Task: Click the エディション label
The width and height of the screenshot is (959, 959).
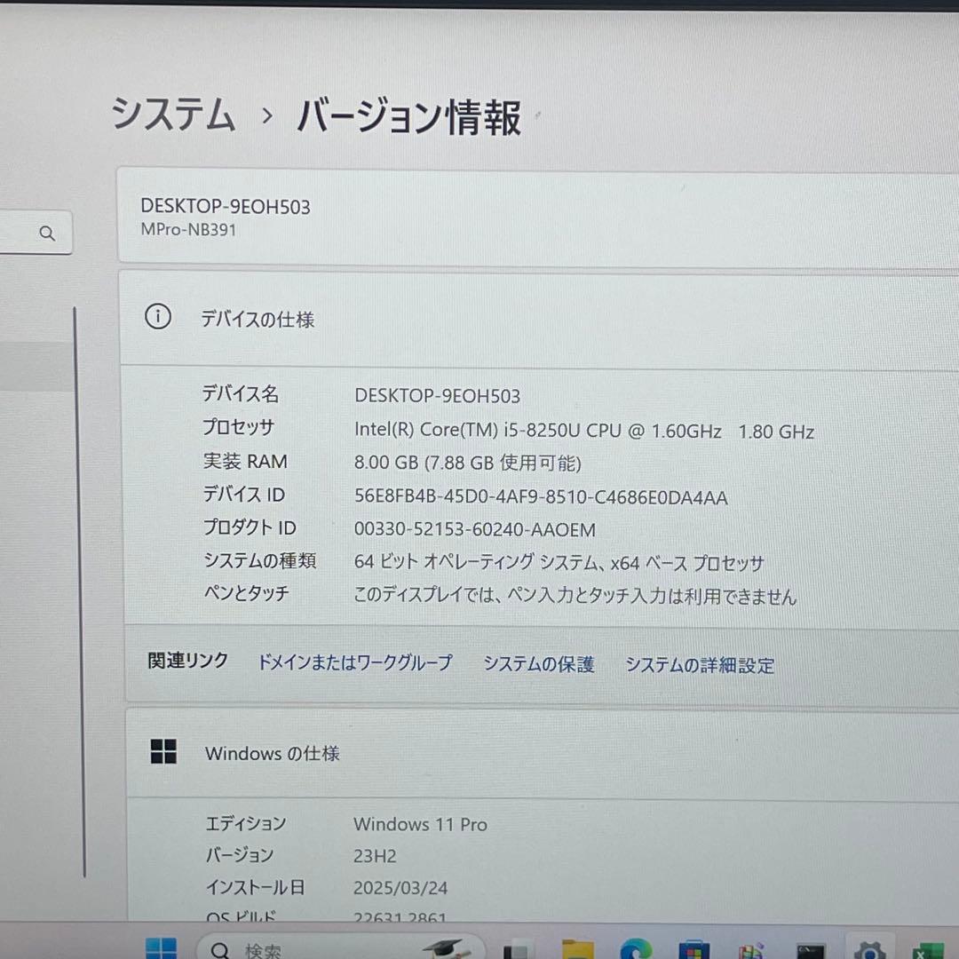Action: pos(246,823)
